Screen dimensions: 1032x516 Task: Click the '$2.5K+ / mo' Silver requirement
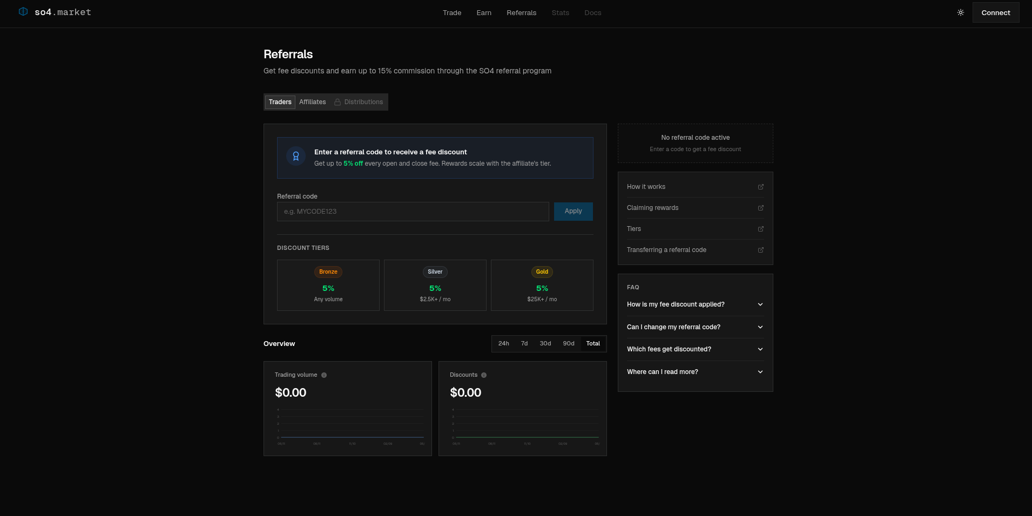435,299
